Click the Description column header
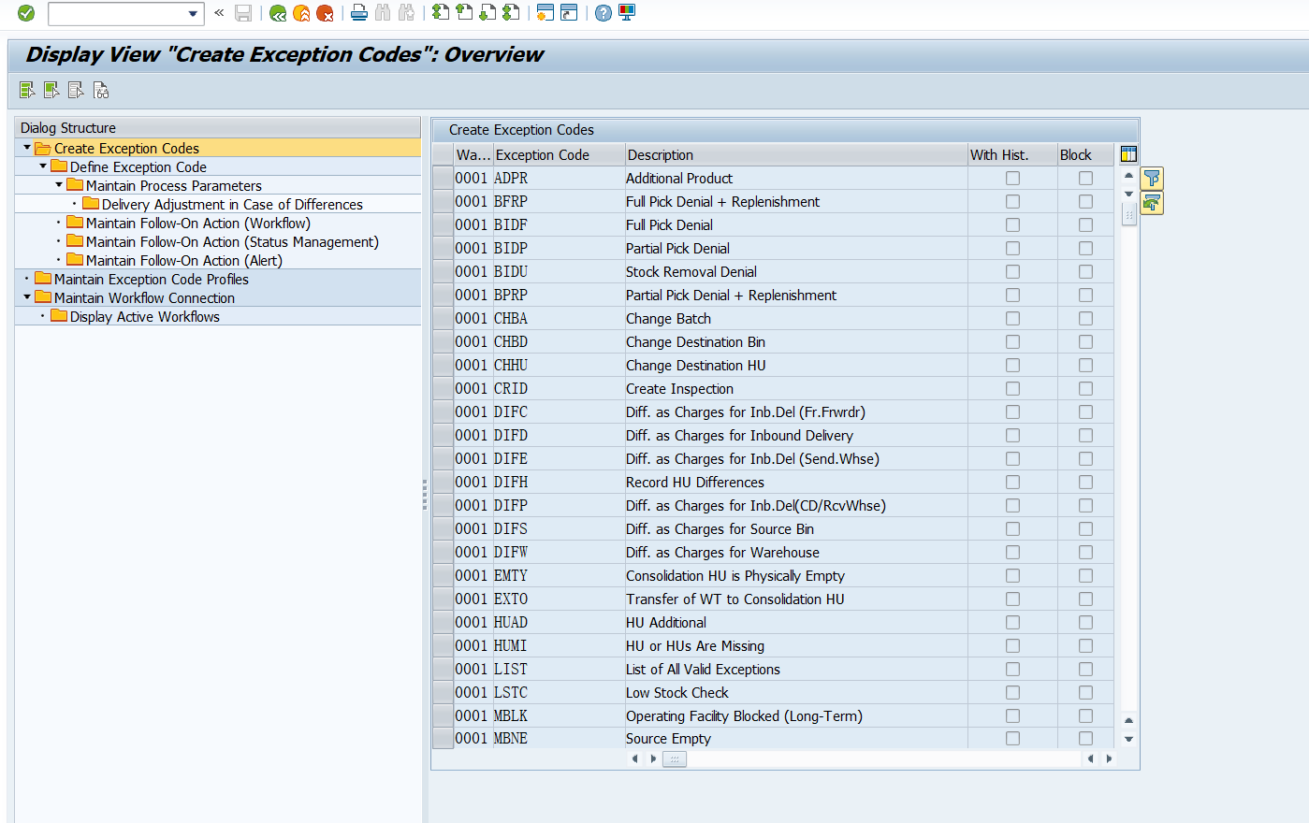The height and width of the screenshot is (823, 1309). click(796, 154)
